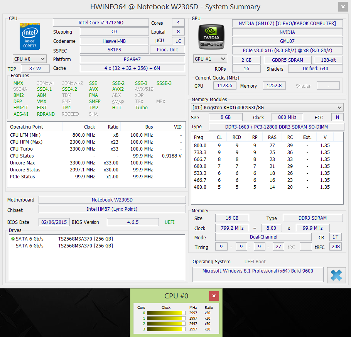Click the Unified: 640 shaders field
Image resolution: width=351 pixels, height=337 pixels.
tap(316, 69)
